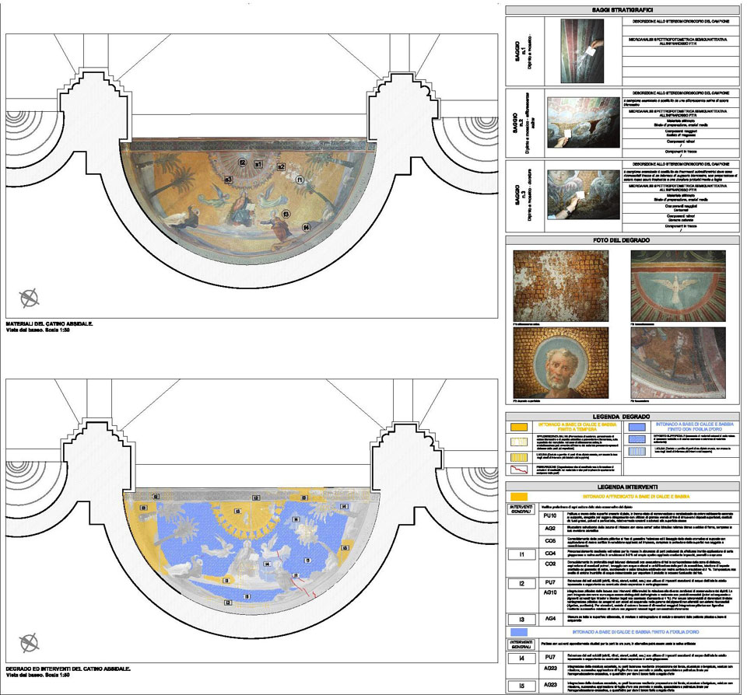
Task: Click the AG23 code next to I5
Action: [x=550, y=685]
